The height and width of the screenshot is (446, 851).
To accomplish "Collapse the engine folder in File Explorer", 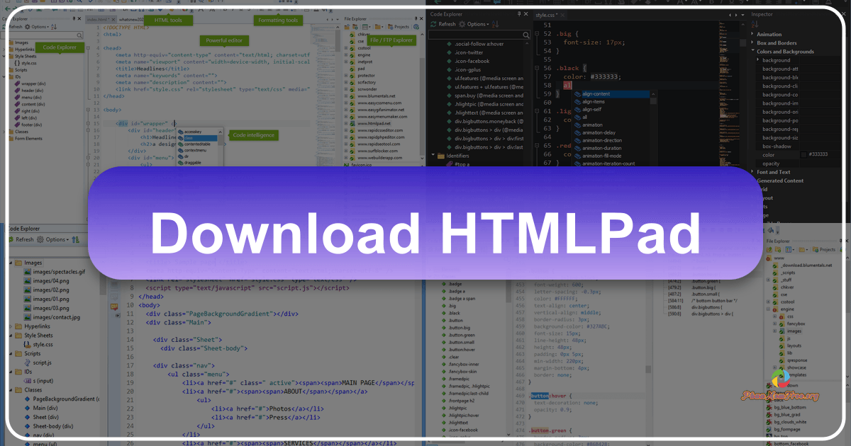I will [x=768, y=309].
